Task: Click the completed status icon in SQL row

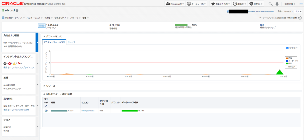Action: pyautogui.click(x=46, y=111)
